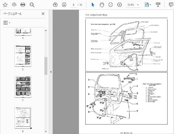The width and height of the screenshot is (174, 134).
Task: Select the page 5 thumbnail
Action: (x=23, y=32)
